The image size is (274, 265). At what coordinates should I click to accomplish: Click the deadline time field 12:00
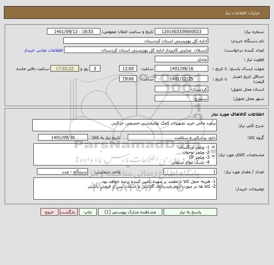tap(128, 69)
